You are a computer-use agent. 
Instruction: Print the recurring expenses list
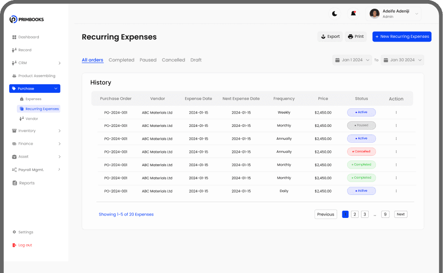pos(356,36)
